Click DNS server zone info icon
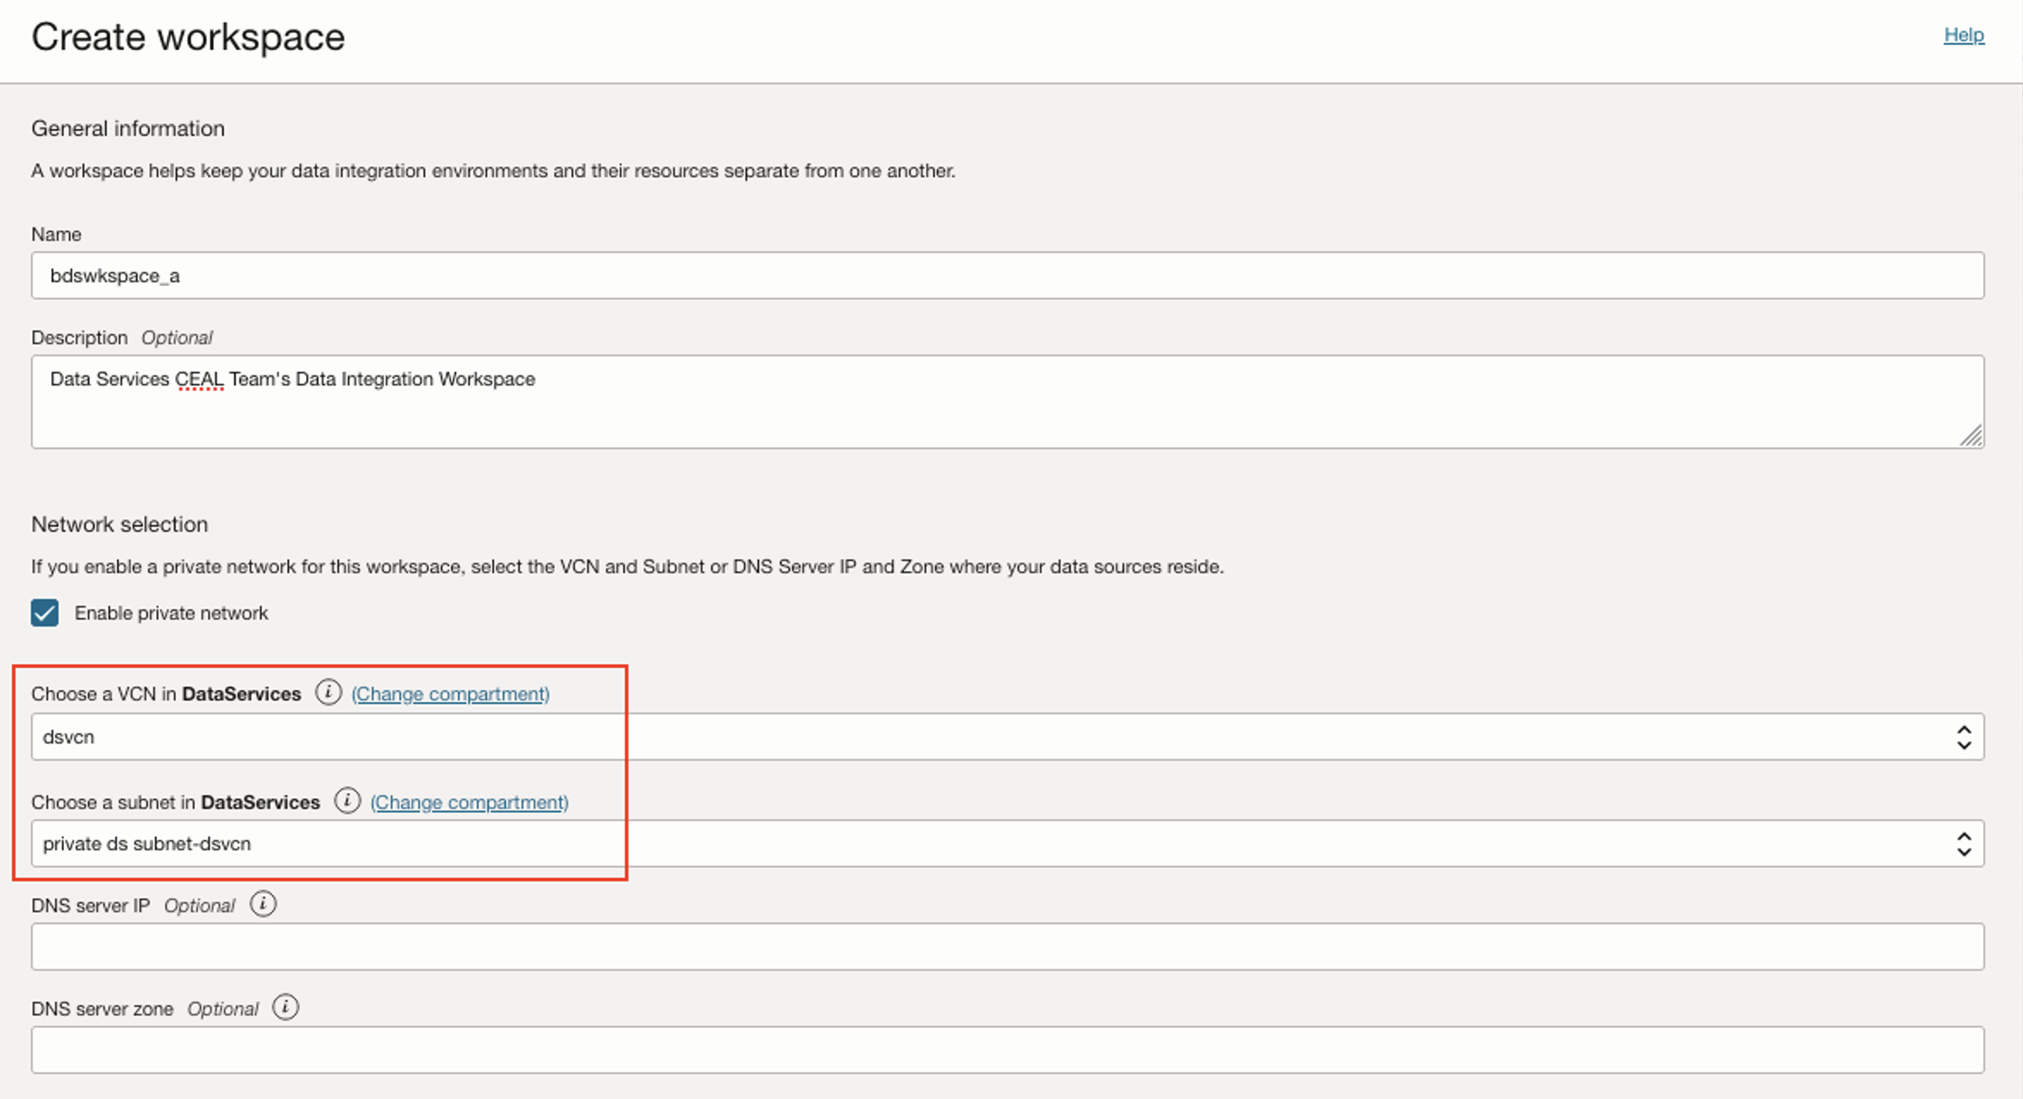 (x=285, y=1007)
